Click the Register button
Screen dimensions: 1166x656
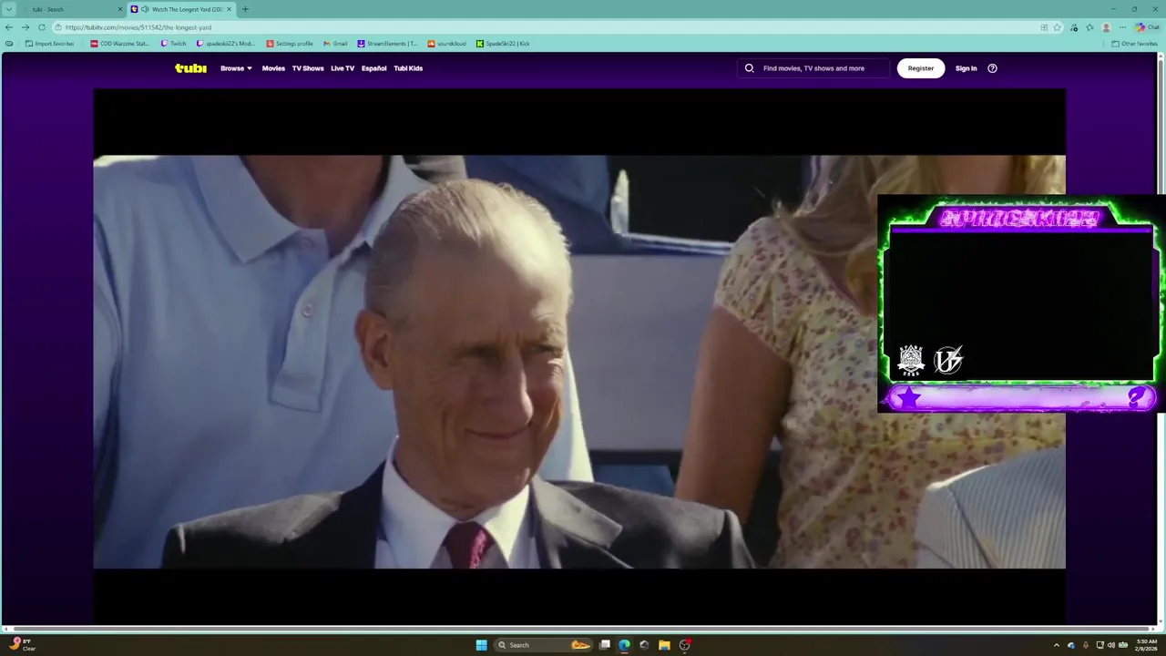(x=921, y=68)
